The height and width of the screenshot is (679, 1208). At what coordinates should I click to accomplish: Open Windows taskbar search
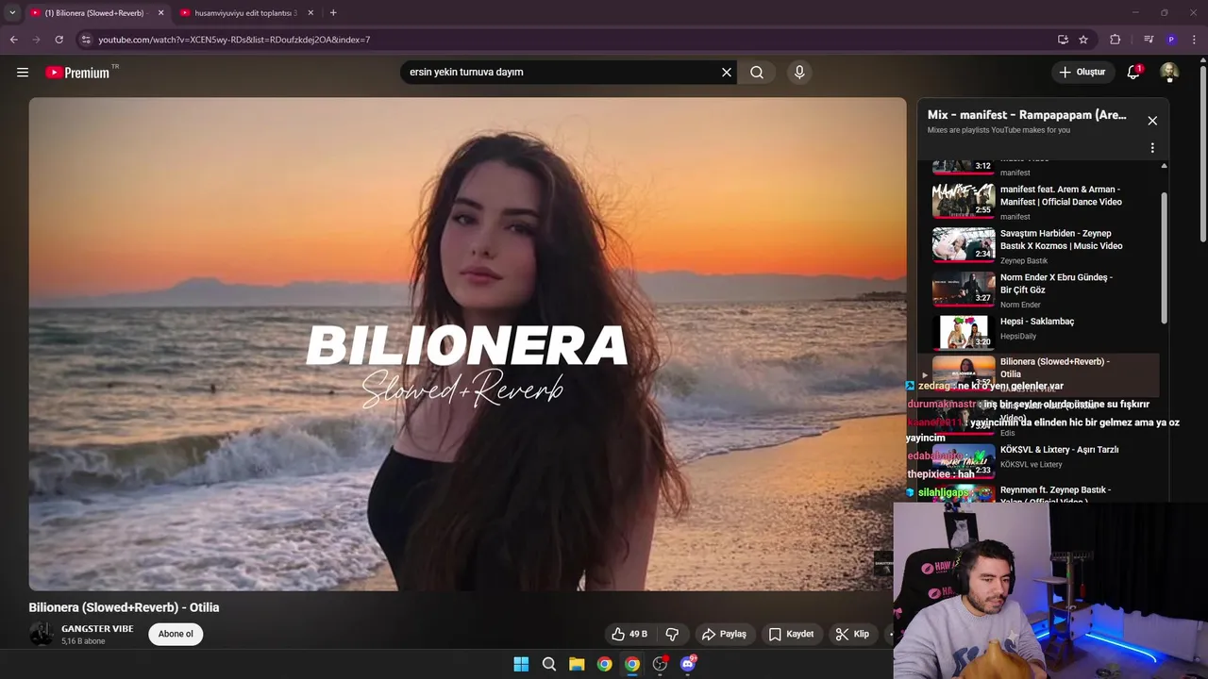coord(549,664)
